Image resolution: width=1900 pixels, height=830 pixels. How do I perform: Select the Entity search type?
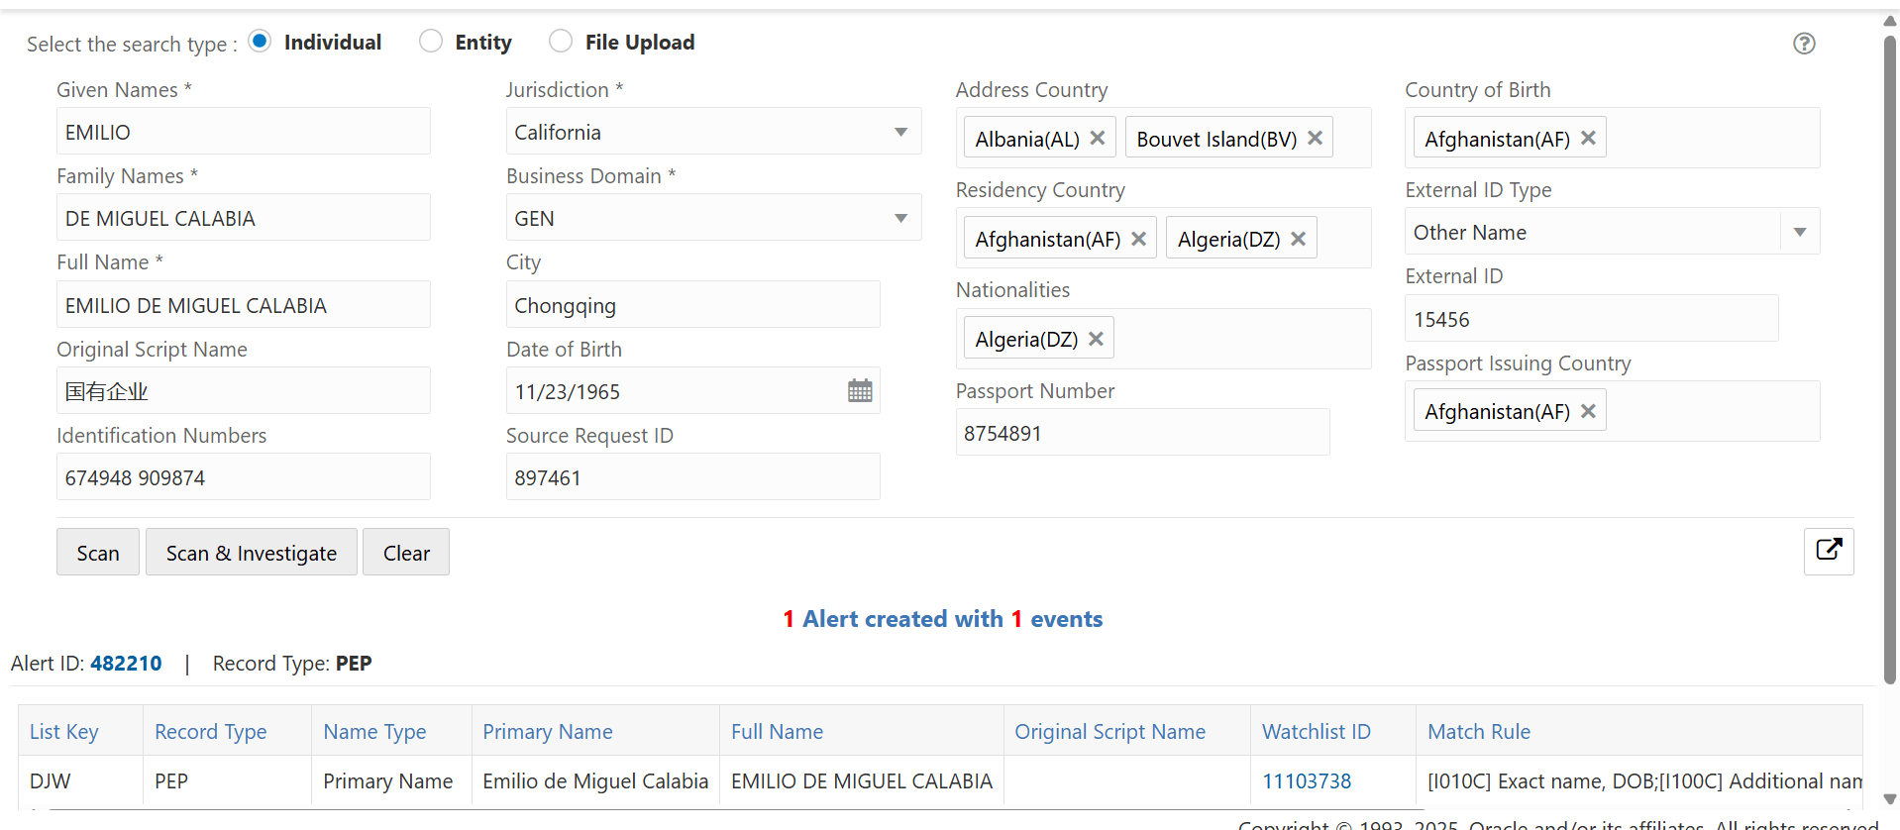pyautogui.click(x=430, y=42)
